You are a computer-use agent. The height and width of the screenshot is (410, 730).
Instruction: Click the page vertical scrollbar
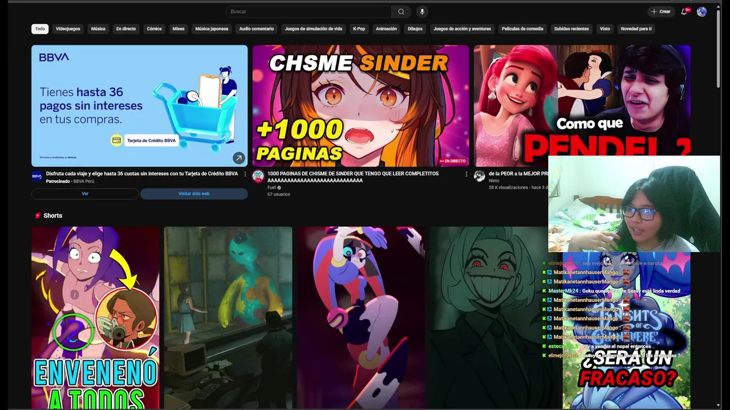tap(718, 48)
